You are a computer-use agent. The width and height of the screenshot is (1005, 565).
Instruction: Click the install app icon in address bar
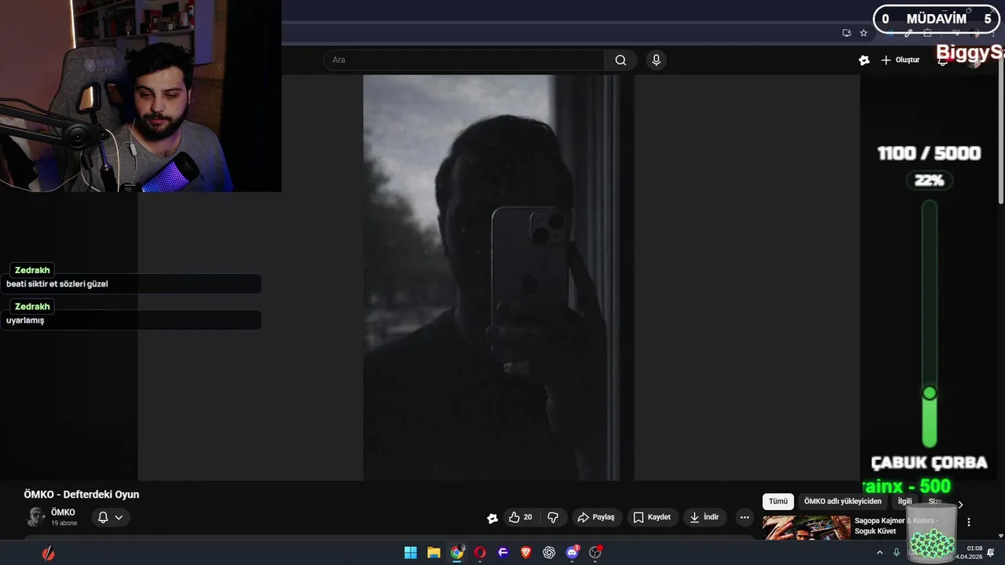click(846, 33)
